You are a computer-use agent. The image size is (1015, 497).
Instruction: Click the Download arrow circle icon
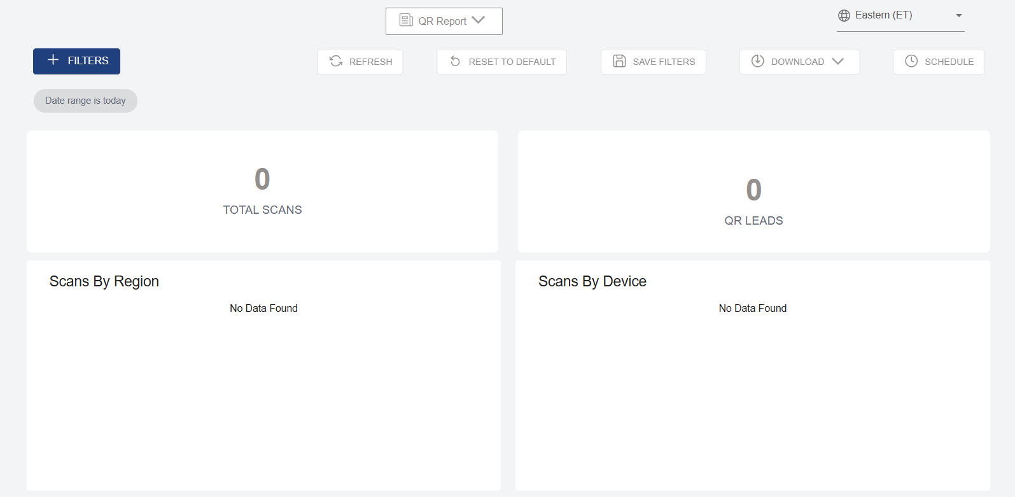pos(757,61)
